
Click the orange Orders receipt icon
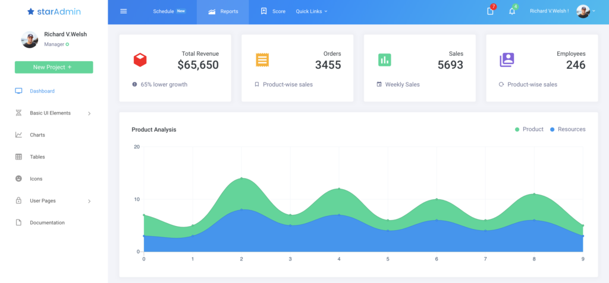point(262,60)
